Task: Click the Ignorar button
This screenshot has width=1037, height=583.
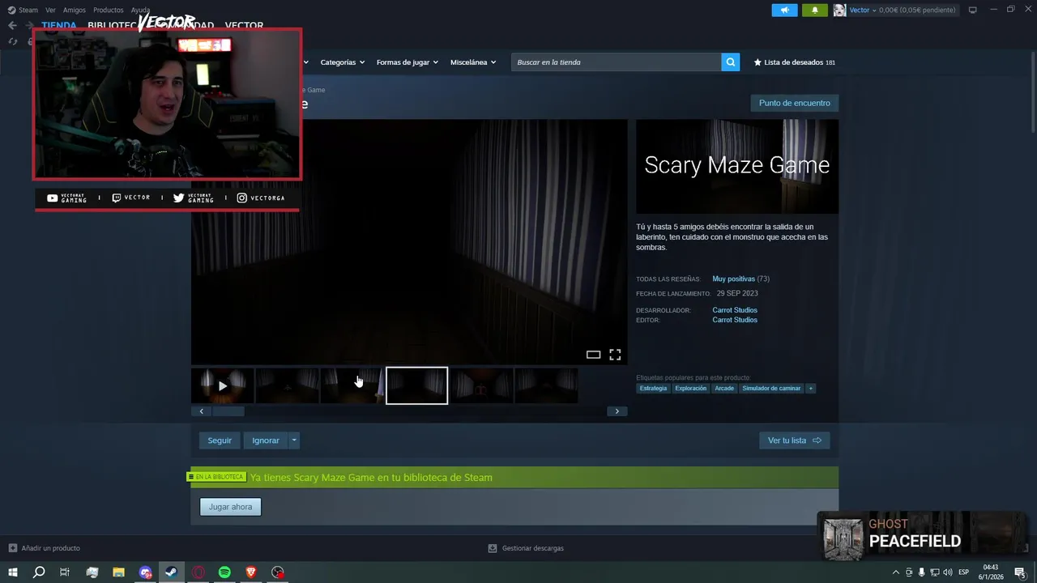Action: (266, 440)
